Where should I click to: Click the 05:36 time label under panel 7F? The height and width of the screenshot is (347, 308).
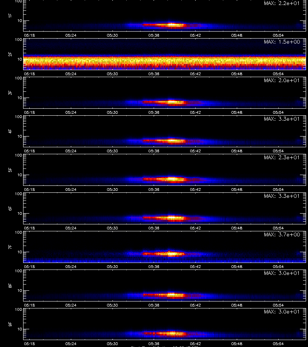pos(154,267)
